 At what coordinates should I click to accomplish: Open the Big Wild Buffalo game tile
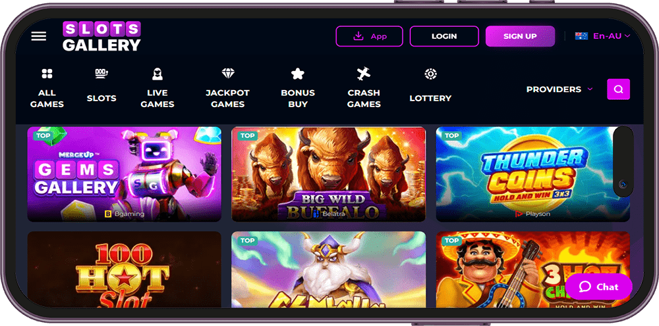(329, 174)
